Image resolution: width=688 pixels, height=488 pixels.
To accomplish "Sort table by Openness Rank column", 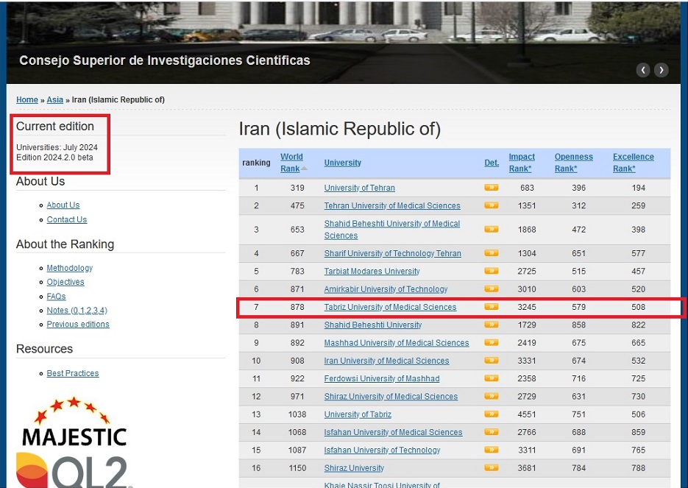I will [573, 163].
